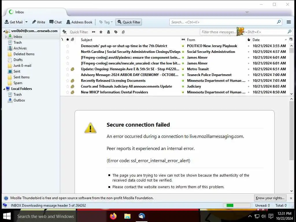Open the Sent Items folder

point(21,77)
